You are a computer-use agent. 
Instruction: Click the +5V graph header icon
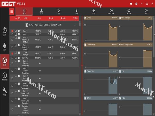click(120, 71)
